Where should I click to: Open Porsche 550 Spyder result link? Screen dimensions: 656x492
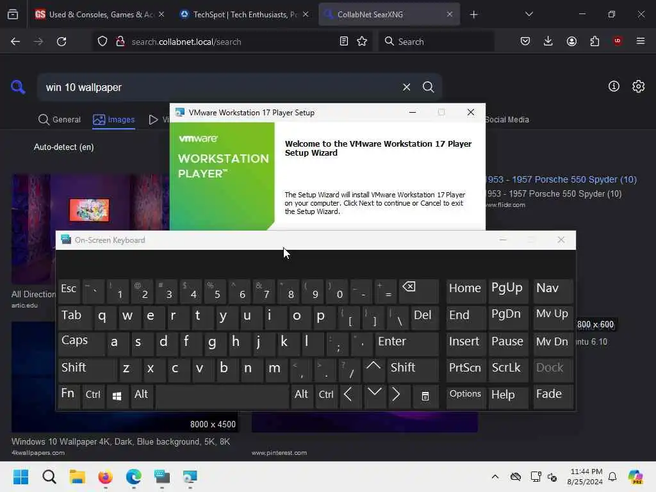[561, 179]
